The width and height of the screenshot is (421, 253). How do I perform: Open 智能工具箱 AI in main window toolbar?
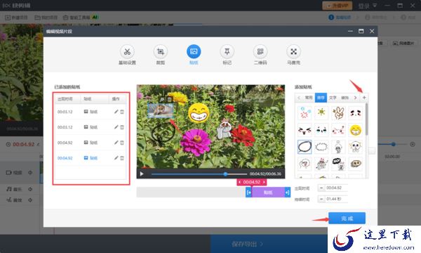pyautogui.click(x=81, y=18)
